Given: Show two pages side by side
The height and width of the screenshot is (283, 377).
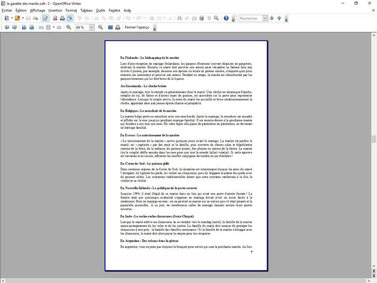Looking at the screenshot, I should 41,27.
